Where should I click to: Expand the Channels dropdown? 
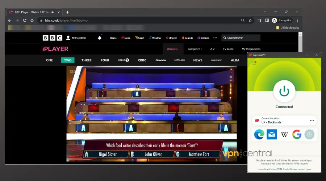pos(173,49)
